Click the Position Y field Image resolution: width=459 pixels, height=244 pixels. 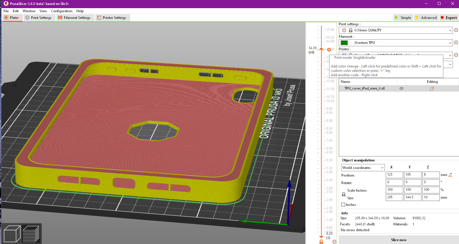coord(413,175)
